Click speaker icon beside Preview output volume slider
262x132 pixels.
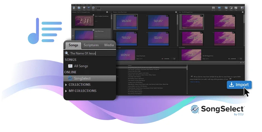[x=163, y=59]
